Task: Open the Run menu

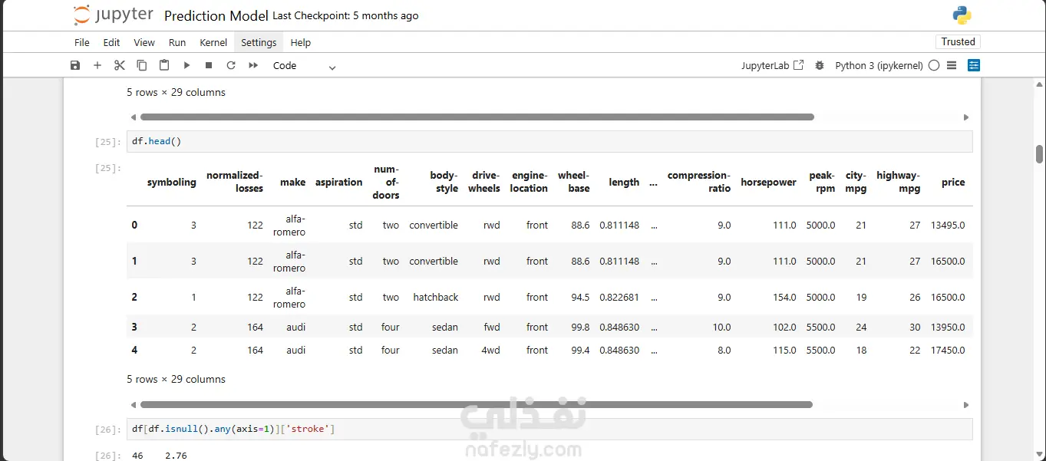Action: (177, 42)
